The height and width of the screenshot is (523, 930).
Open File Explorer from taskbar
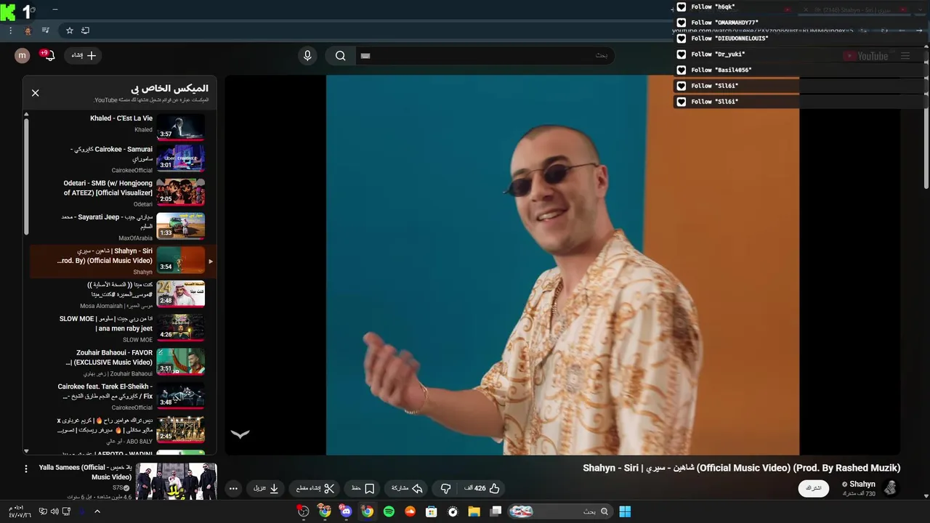click(474, 511)
